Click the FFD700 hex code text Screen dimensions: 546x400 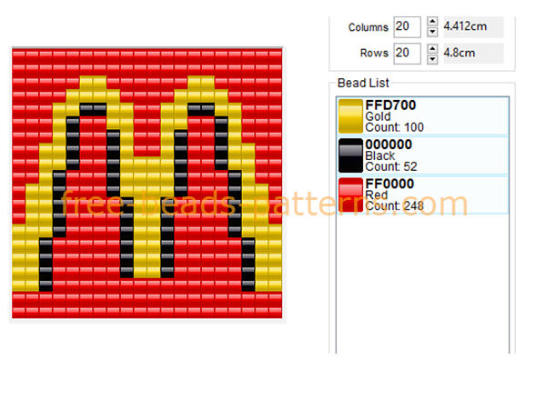390,105
